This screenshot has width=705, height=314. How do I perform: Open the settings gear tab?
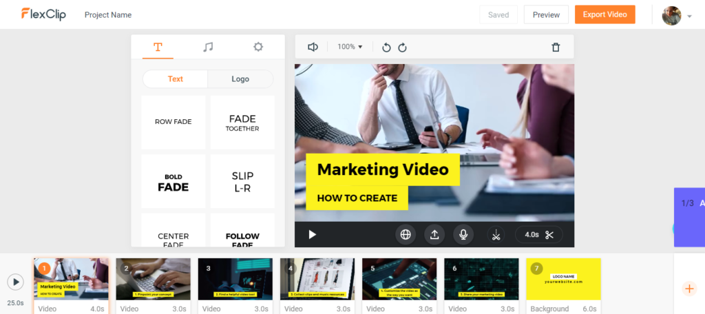pyautogui.click(x=258, y=47)
